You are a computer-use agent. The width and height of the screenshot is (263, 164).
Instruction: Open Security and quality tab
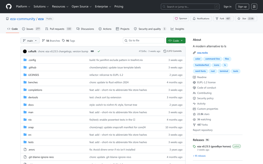[x=150, y=29]
